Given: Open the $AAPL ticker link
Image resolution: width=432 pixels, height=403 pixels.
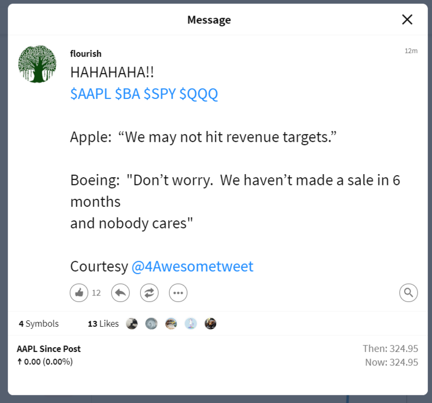Looking at the screenshot, I should click(90, 94).
